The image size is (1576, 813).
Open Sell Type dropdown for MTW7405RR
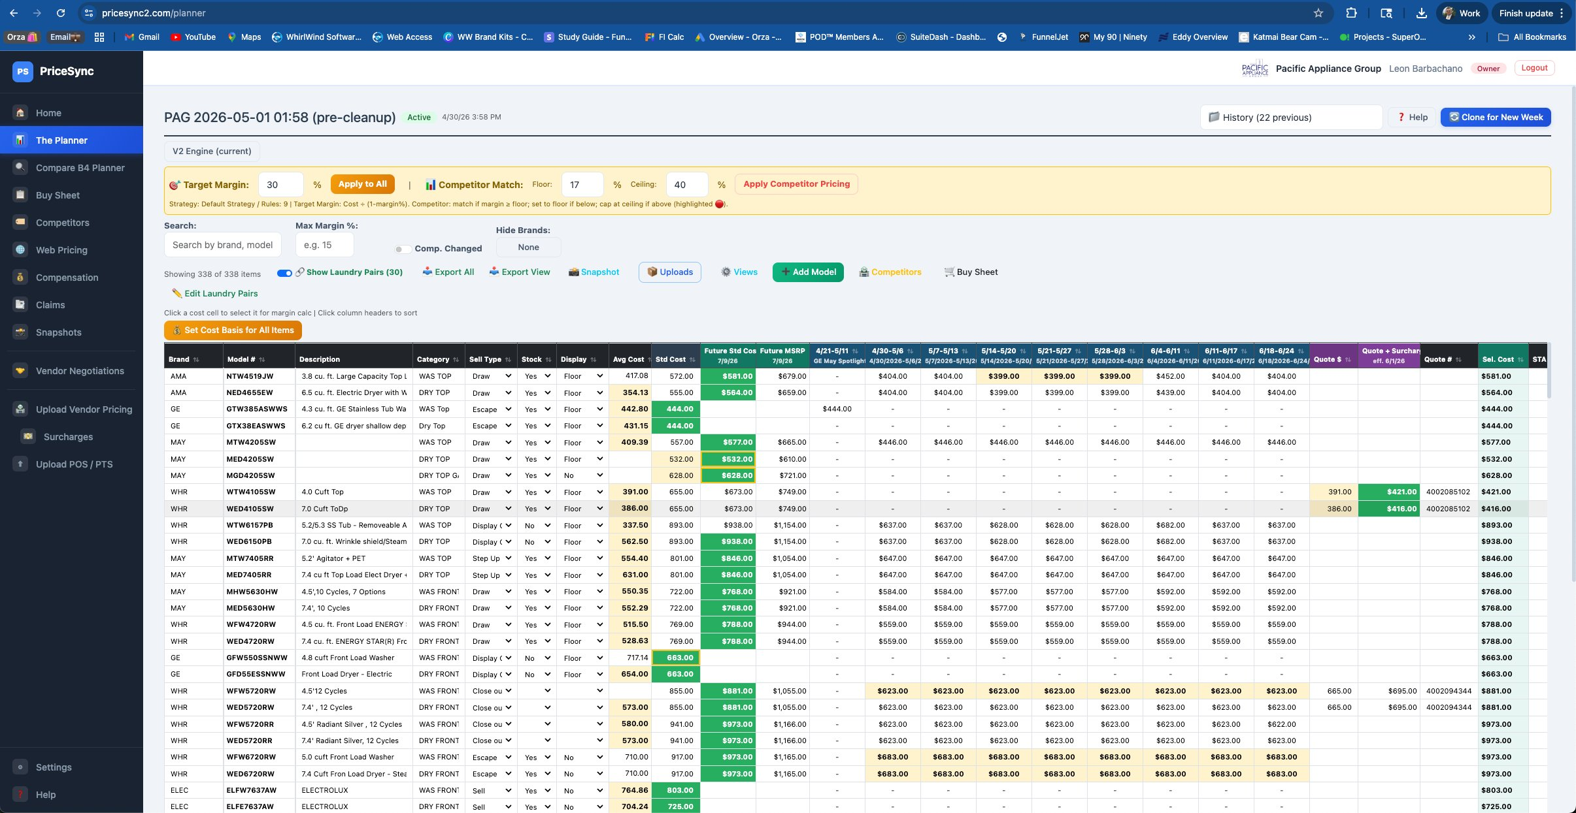coord(491,558)
